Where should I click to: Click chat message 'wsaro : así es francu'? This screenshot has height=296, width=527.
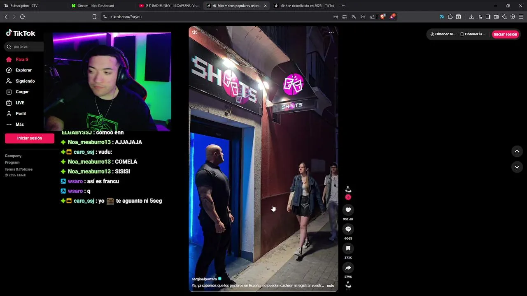(90, 181)
